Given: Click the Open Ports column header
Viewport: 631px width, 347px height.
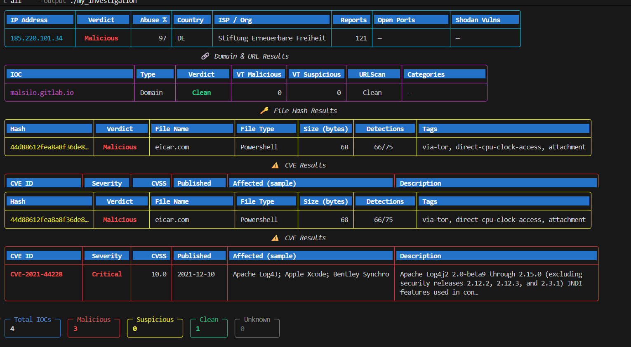Looking at the screenshot, I should click(x=411, y=20).
